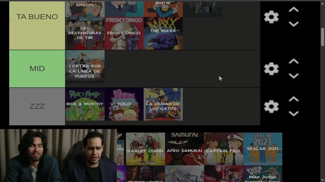Pick the Sealab 2021 card

click(263, 149)
